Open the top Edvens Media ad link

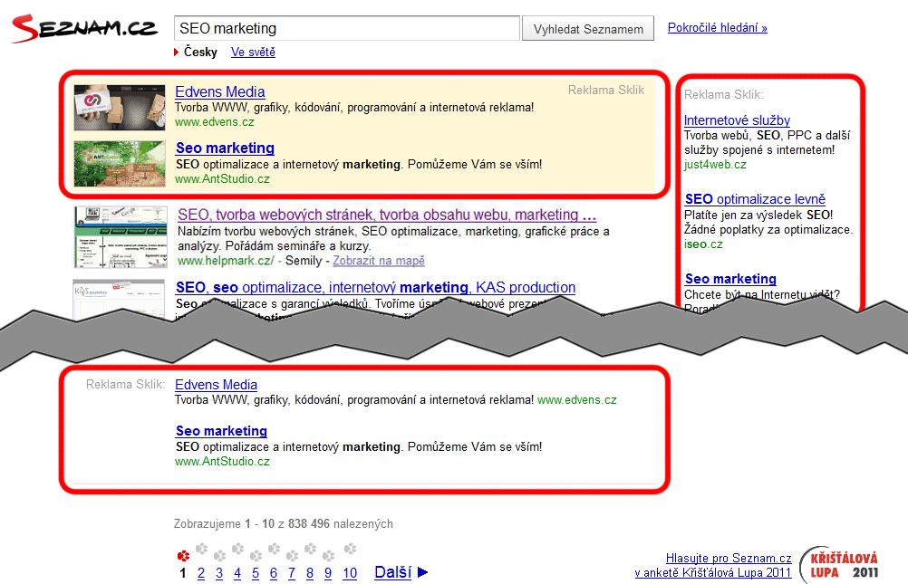point(220,91)
